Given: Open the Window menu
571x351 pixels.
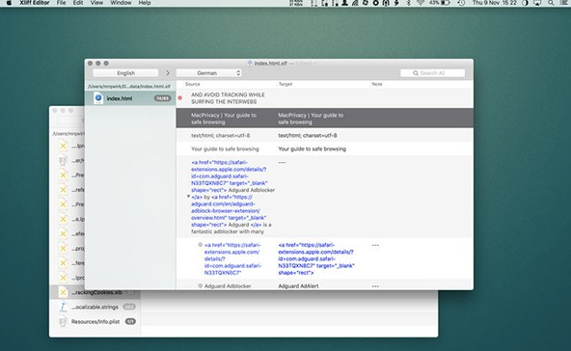Looking at the screenshot, I should click(x=121, y=3).
